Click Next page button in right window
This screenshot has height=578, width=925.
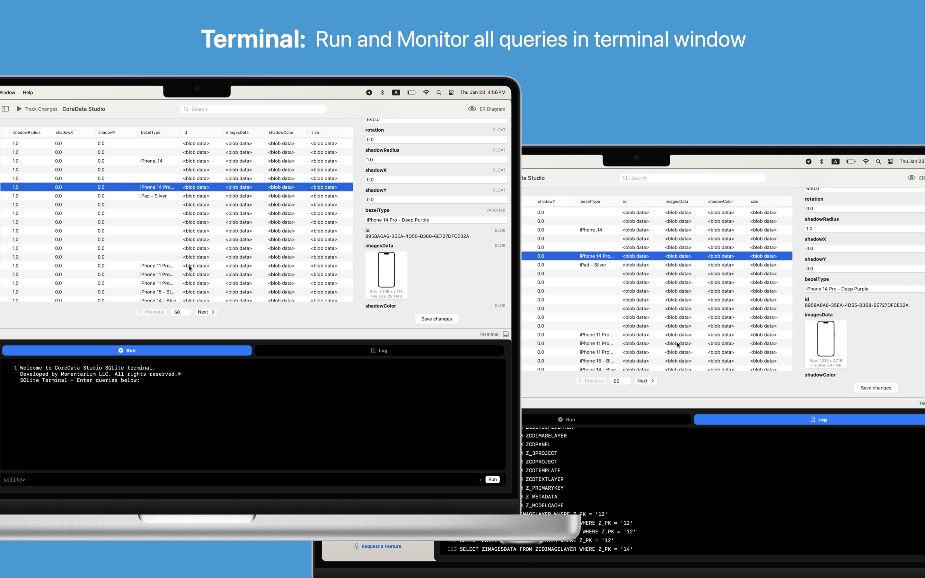coord(646,381)
